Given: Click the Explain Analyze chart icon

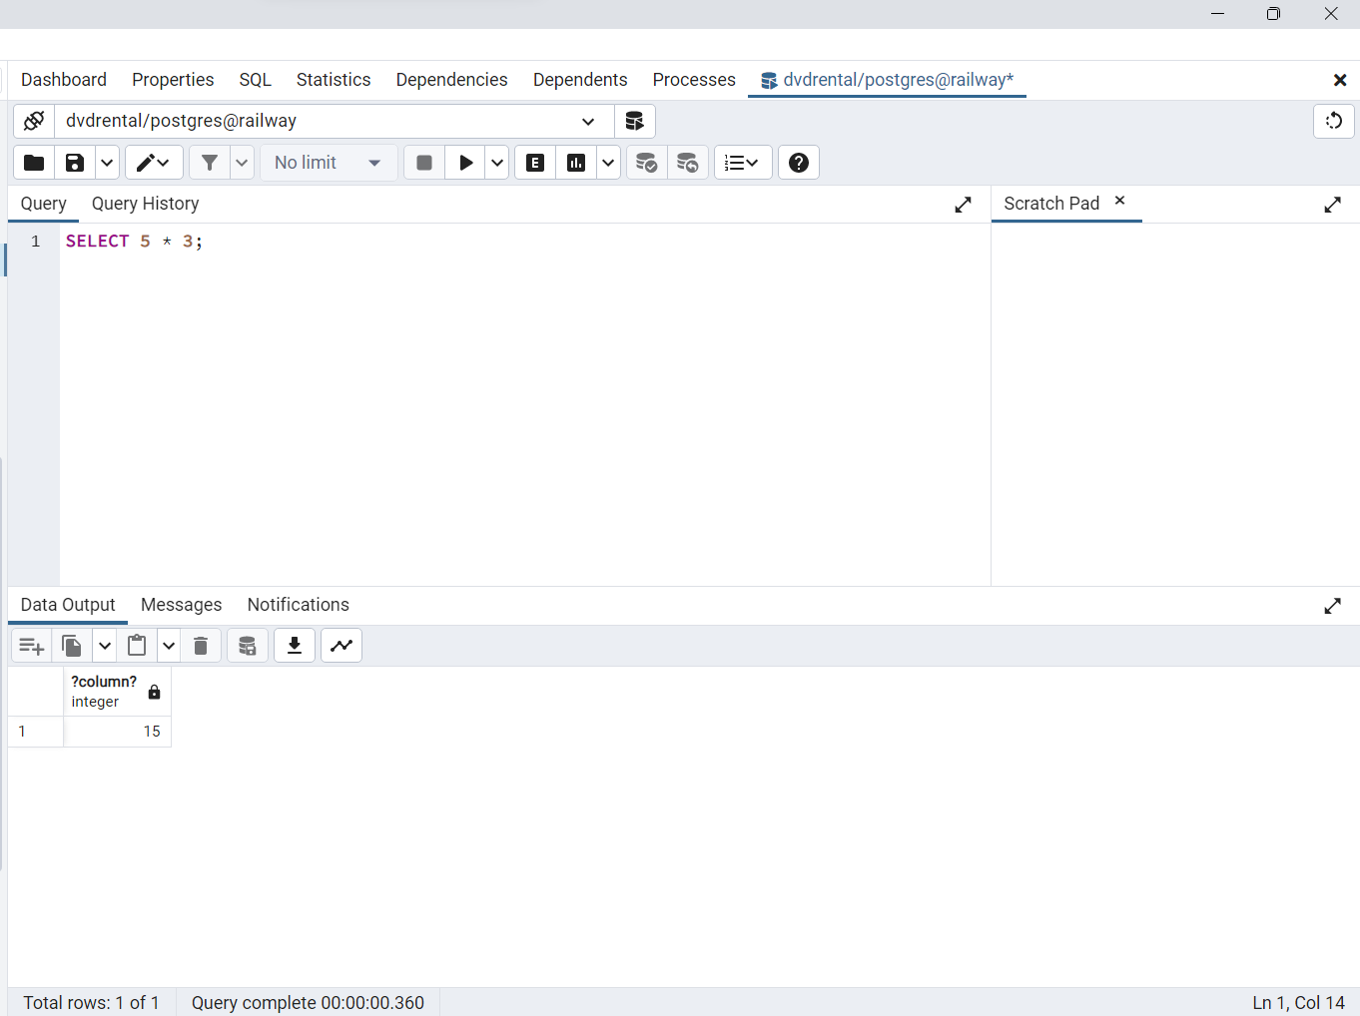Looking at the screenshot, I should click(576, 163).
